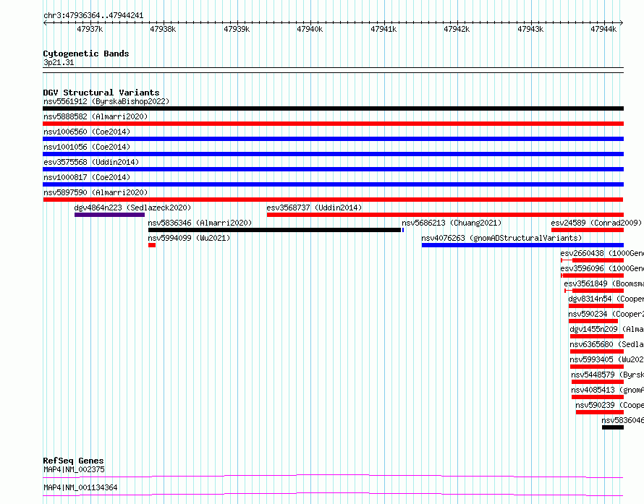The image size is (644, 504).
Task: Open nsv5897590 (Almarri2020) label
Action: coord(96,192)
